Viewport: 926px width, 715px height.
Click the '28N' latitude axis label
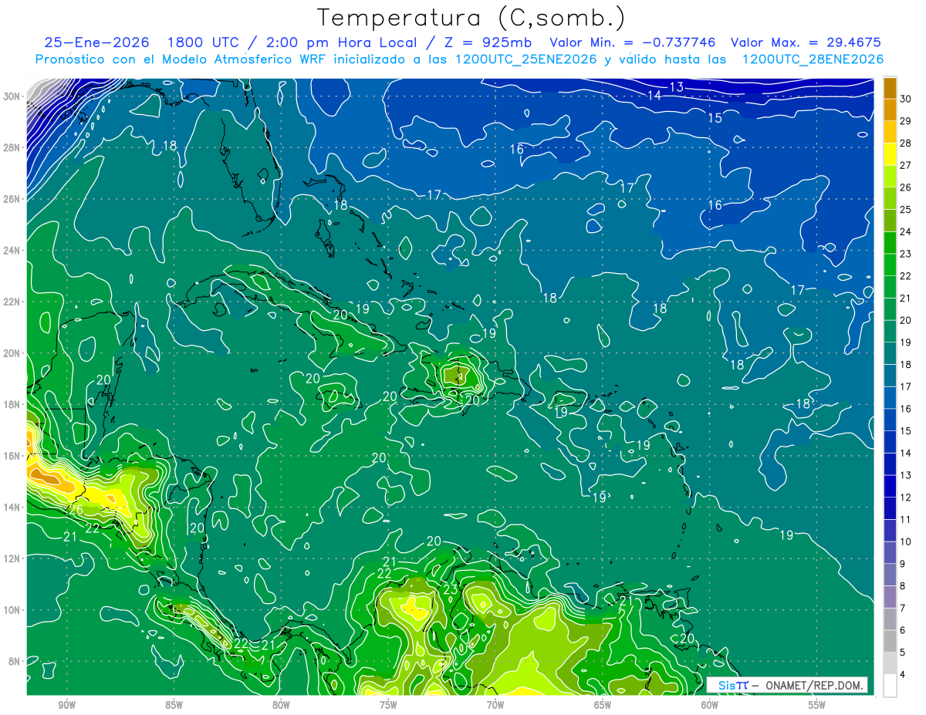coord(13,147)
